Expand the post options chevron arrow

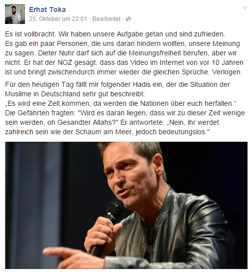pyautogui.click(x=245, y=7)
